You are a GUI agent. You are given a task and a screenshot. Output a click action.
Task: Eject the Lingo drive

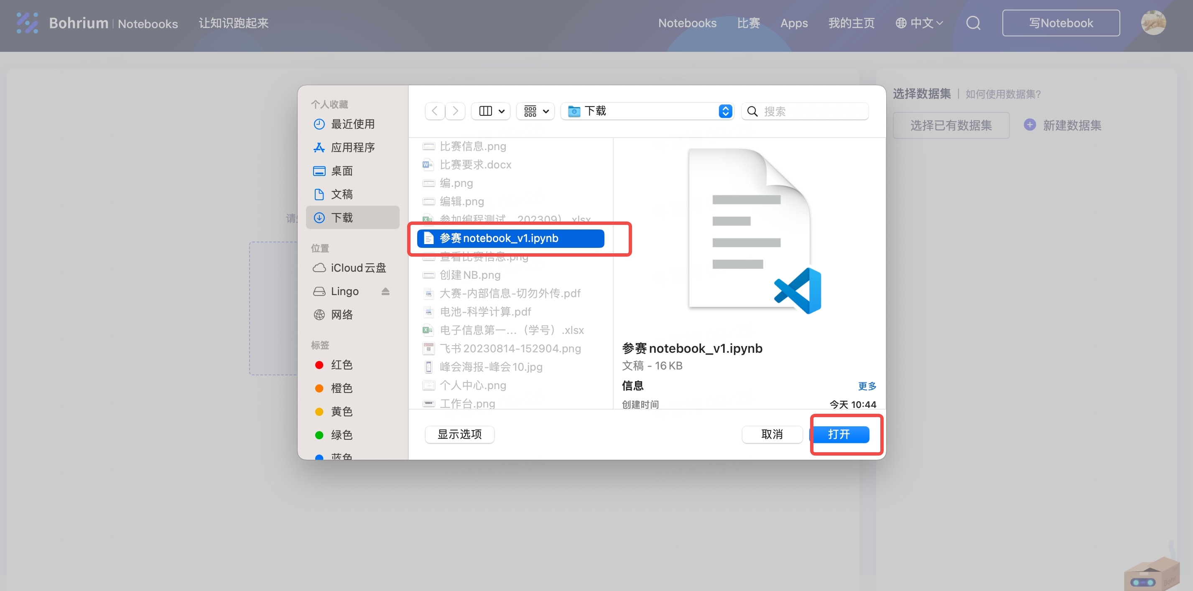385,291
